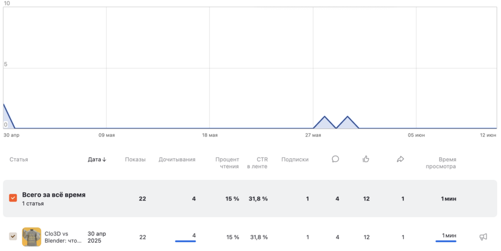Sort by 'CTR в ленте' column header
This screenshot has width=501, height=251.
pyautogui.click(x=258, y=163)
